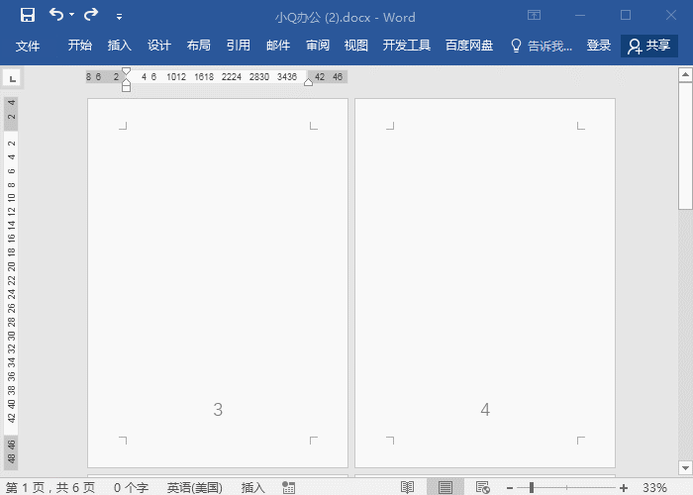Image resolution: width=693 pixels, height=495 pixels.
Task: Open the undo history dropdown arrow
Action: pyautogui.click(x=71, y=15)
